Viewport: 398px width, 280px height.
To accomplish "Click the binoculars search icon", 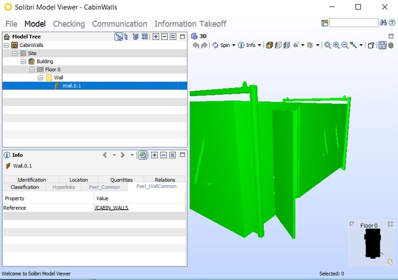I will (x=383, y=23).
